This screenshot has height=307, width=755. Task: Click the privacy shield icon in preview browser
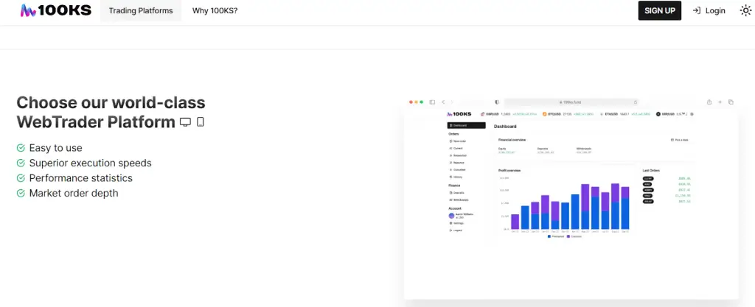(497, 102)
